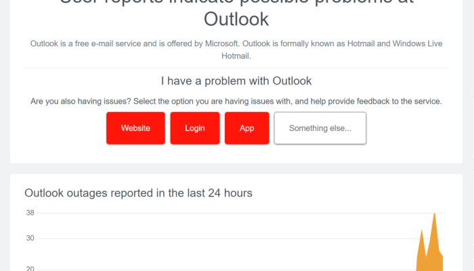Click the 30 value on chart axis
The width and height of the screenshot is (474, 271).
(30, 238)
